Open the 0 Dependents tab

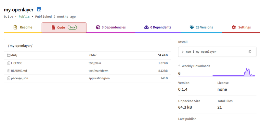tap(158, 28)
